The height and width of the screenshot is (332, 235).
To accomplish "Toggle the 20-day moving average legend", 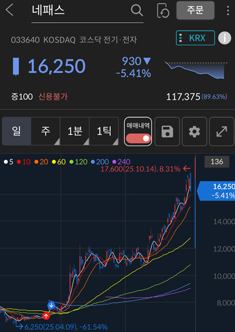I will (x=41, y=162).
